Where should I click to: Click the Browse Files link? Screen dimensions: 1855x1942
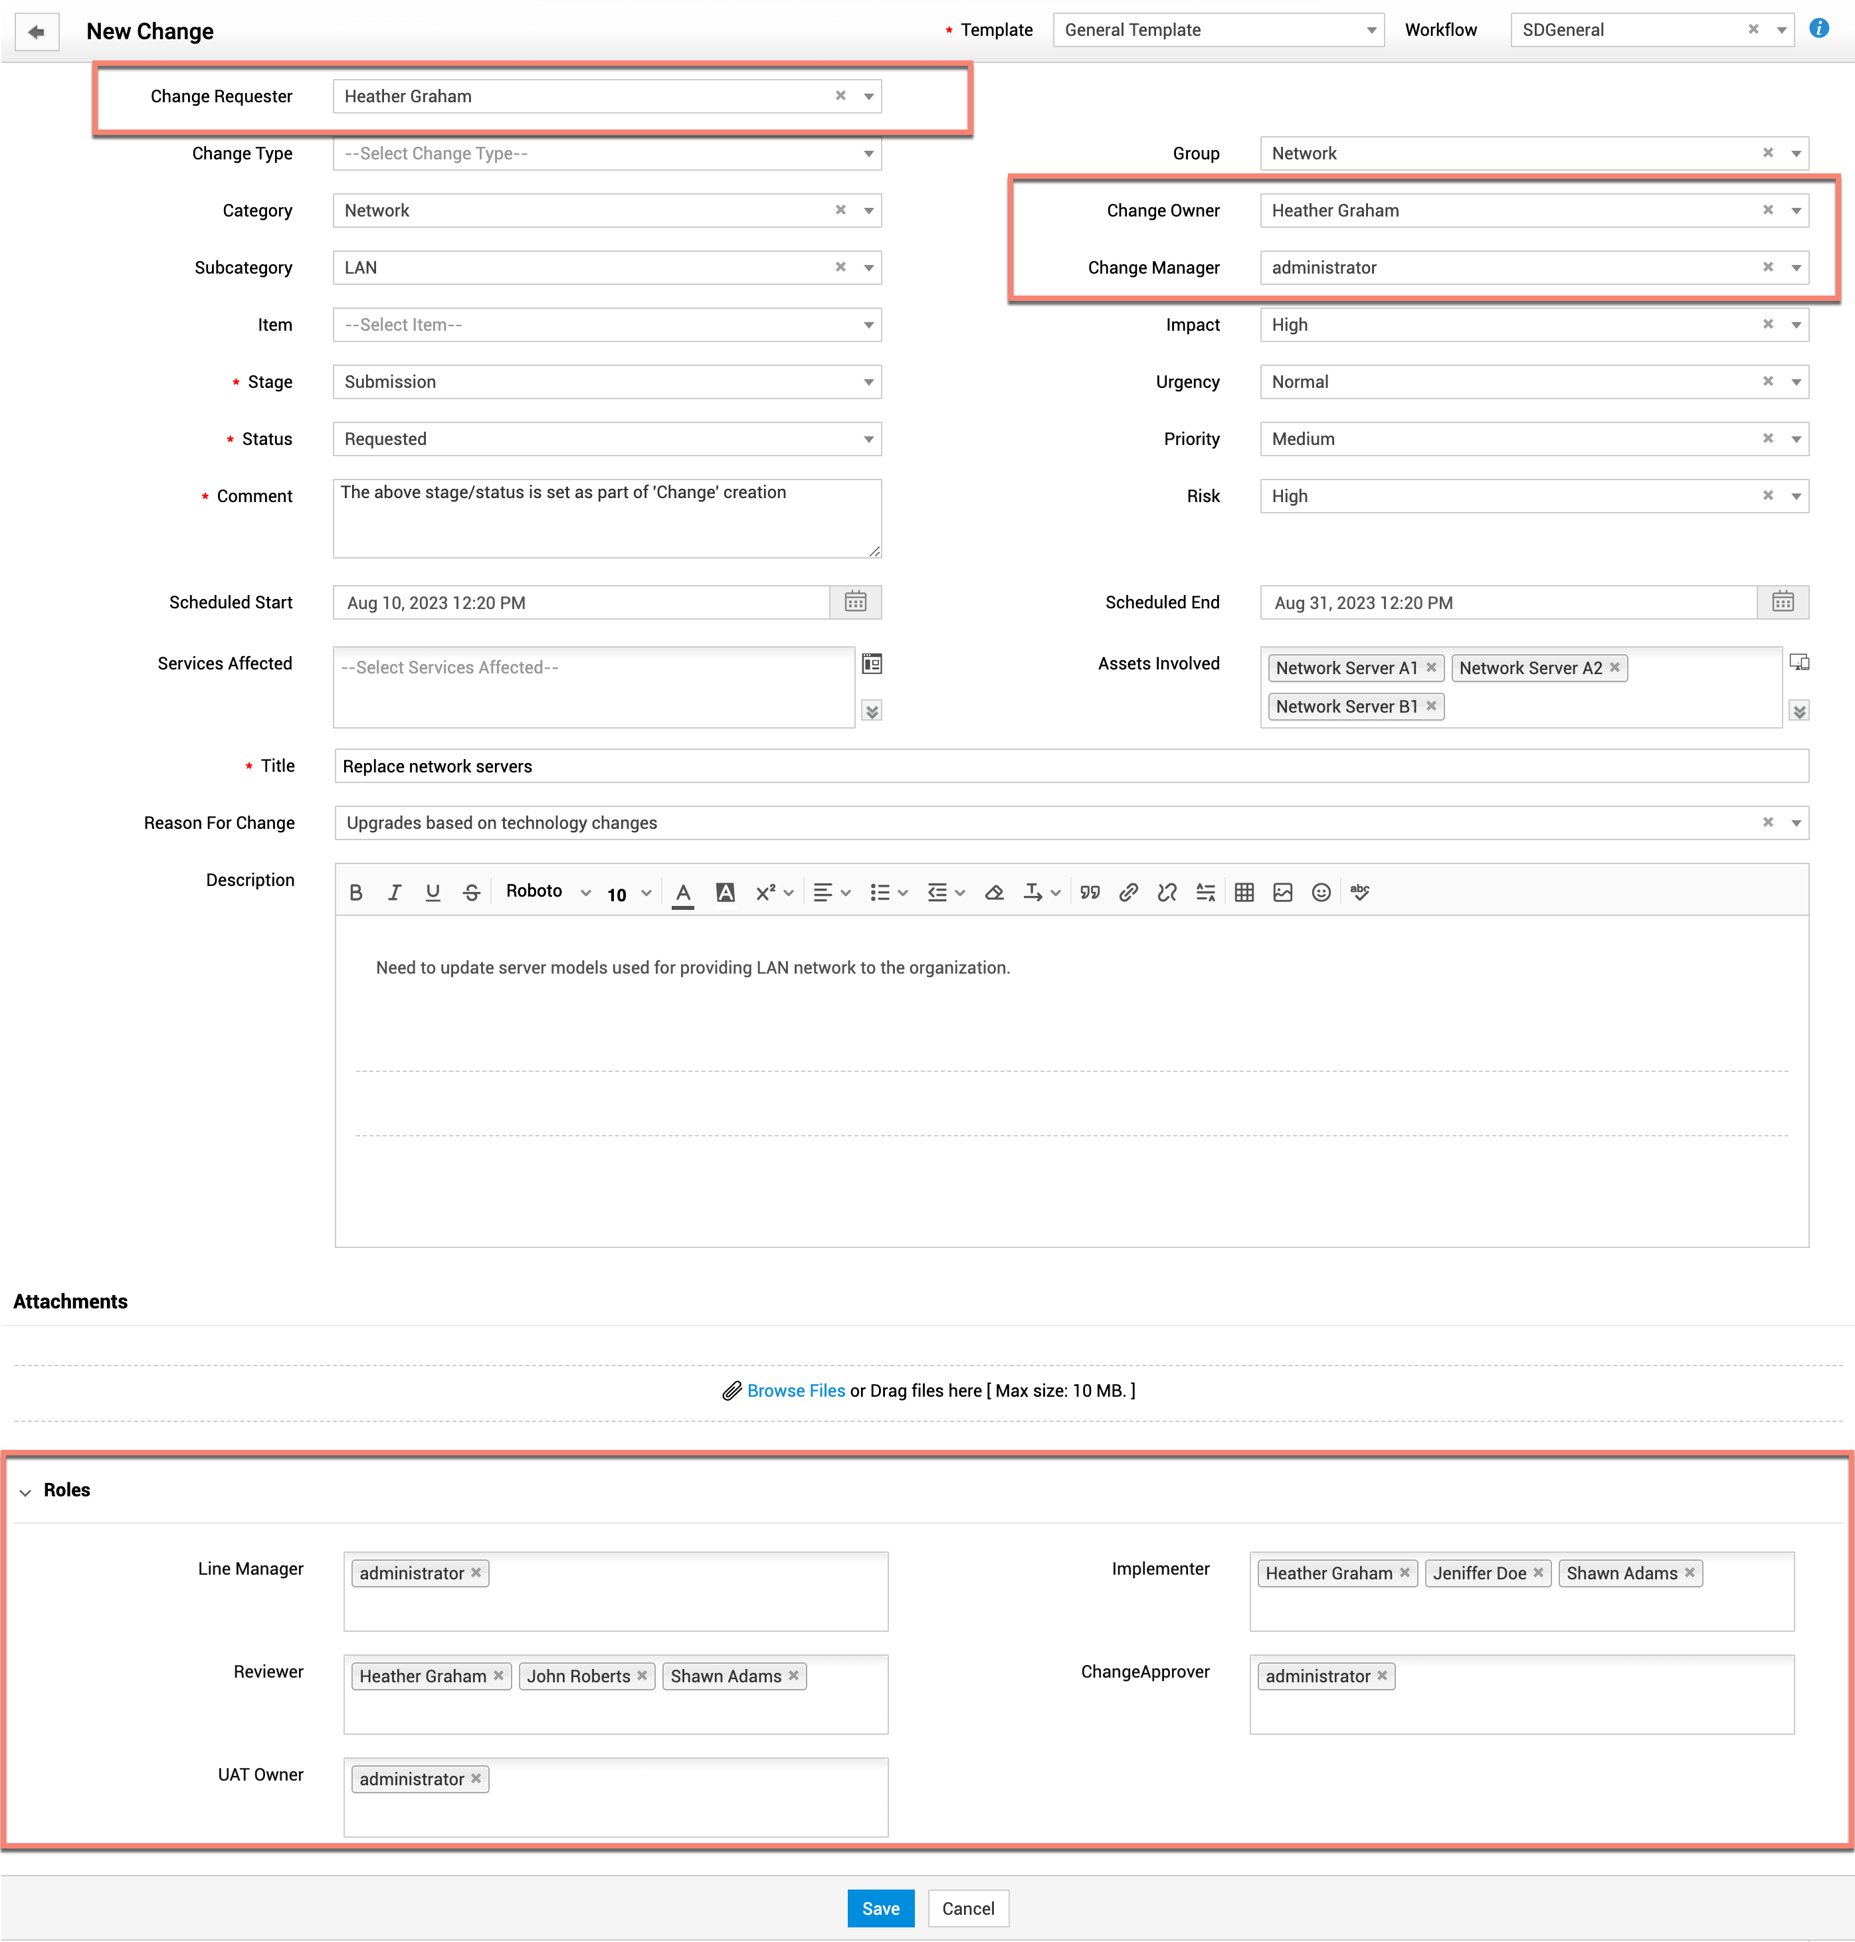(x=795, y=1391)
